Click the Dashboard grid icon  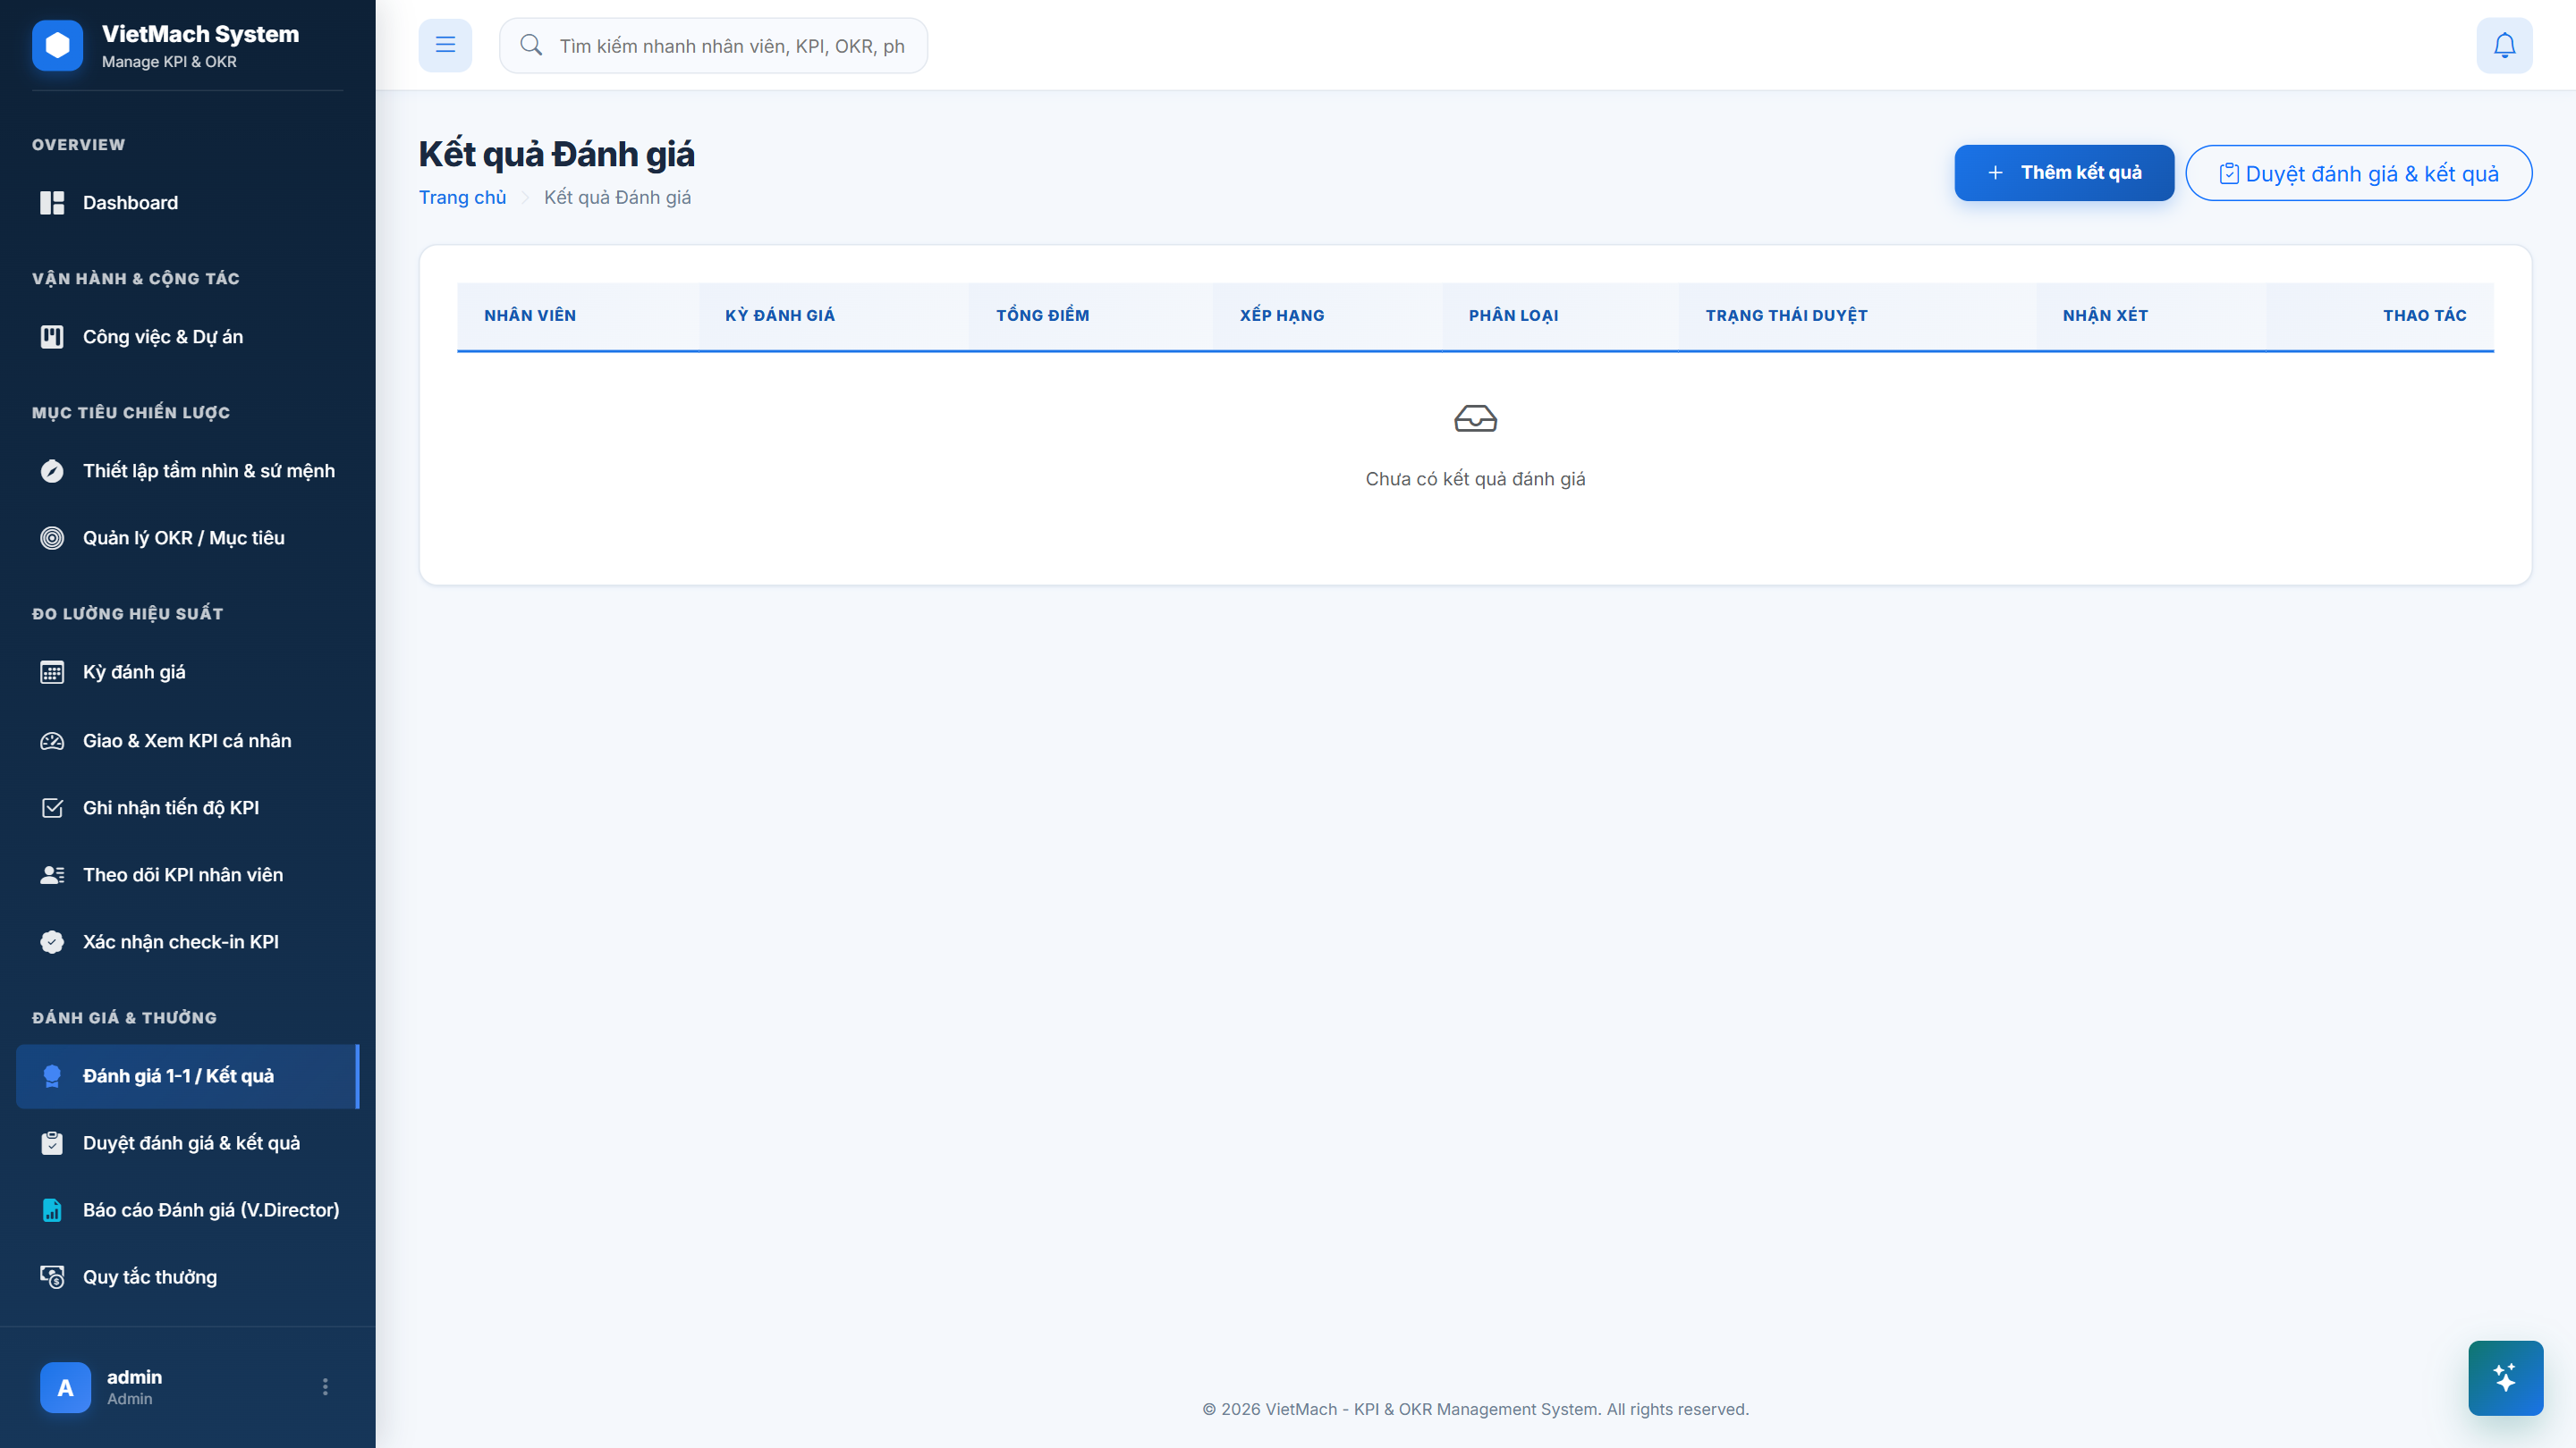(52, 203)
